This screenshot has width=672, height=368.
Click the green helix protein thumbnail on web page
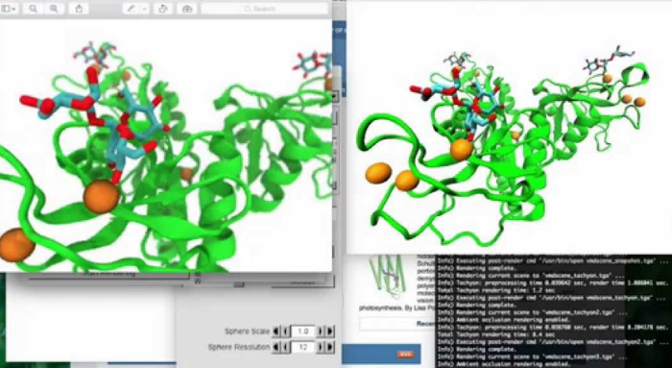(x=388, y=276)
